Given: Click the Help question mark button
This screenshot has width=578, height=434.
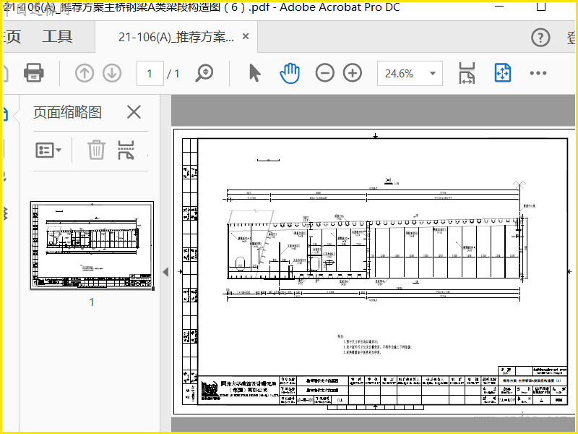Looking at the screenshot, I should 540,38.
